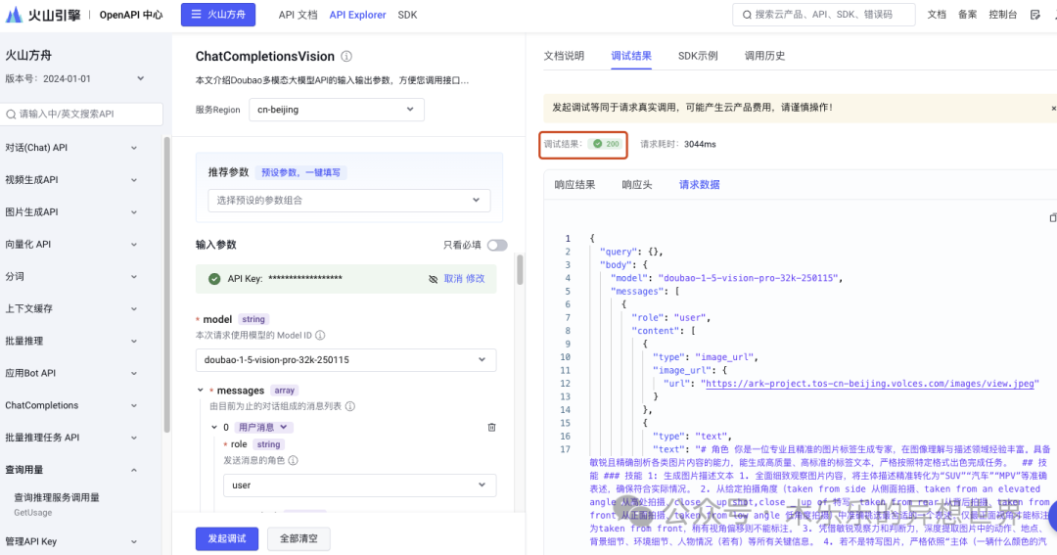Click 取消 link next to API Key
Viewport: 1057px width, 555px height.
click(x=453, y=279)
